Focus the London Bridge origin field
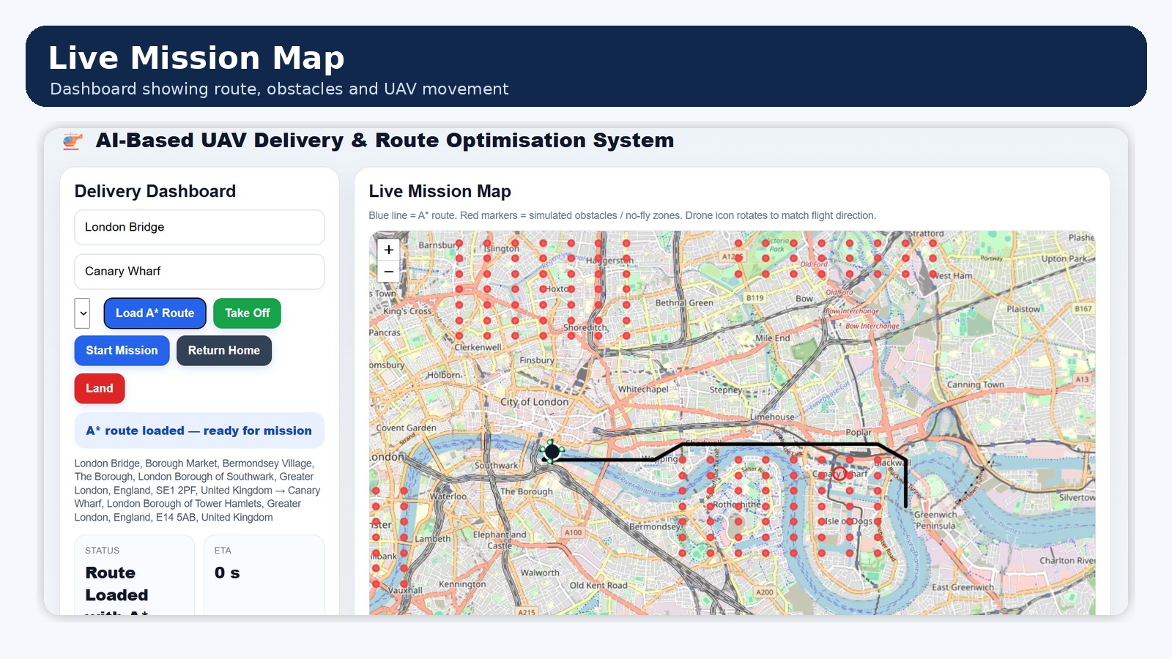The height and width of the screenshot is (659, 1172). point(199,228)
